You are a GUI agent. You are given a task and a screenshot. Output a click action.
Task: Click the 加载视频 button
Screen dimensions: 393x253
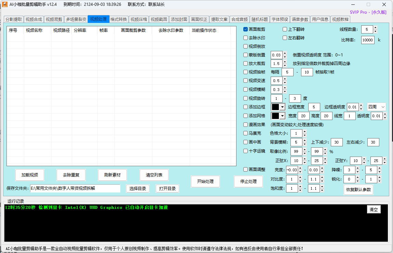pos(30,175)
